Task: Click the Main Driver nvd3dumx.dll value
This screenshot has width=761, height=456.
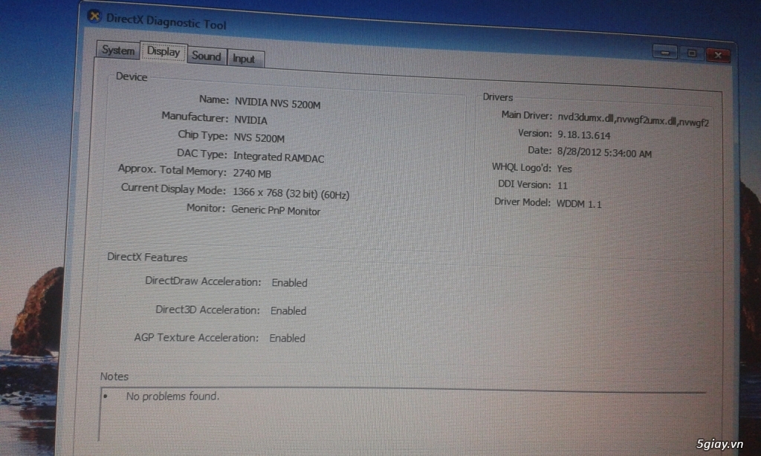Action: [x=633, y=120]
